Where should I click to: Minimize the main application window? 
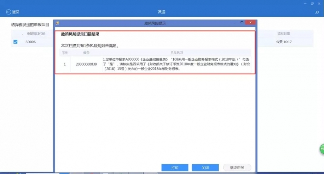click(x=305, y=3)
